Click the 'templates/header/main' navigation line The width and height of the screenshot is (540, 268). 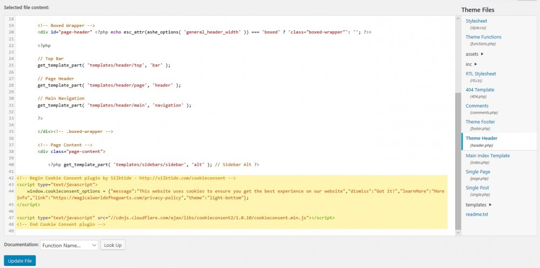114,105
